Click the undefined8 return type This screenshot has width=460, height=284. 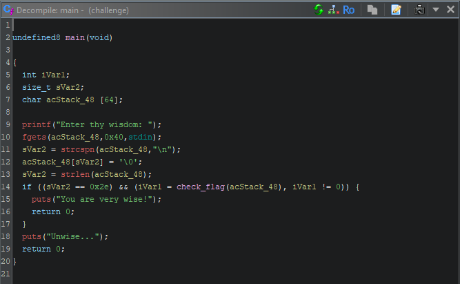(x=36, y=37)
